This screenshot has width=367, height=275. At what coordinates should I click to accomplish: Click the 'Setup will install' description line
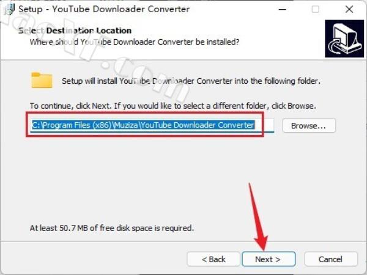click(x=191, y=81)
